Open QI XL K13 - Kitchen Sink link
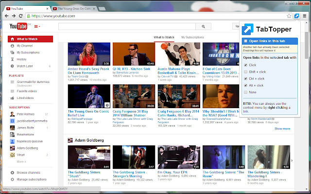 [x=131, y=69]
